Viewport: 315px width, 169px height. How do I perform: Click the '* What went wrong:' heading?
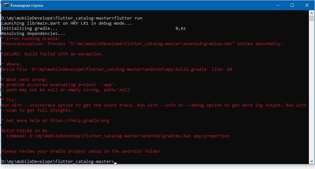(x=24, y=79)
